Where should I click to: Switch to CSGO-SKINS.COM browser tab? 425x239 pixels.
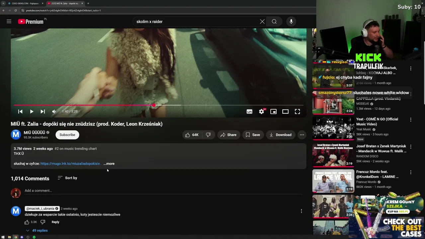[x=25, y=3]
